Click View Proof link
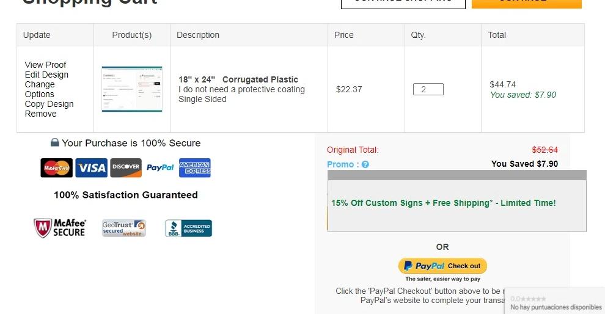605x314 pixels. [x=45, y=65]
